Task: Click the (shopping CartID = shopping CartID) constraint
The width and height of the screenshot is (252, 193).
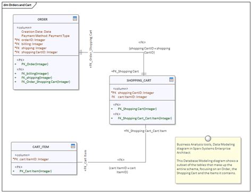Action: click(x=149, y=50)
